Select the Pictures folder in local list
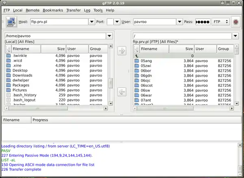The image size is (244, 178). pos(20,90)
